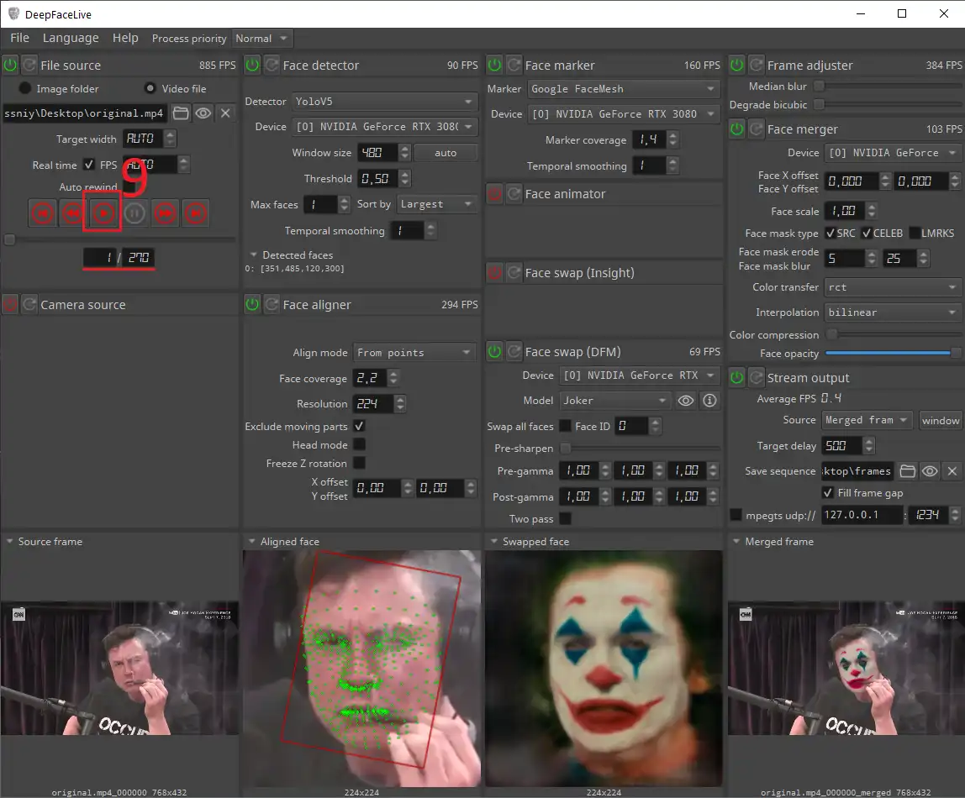
Task: Open Interpolation bilinear dropdown
Action: 893,312
